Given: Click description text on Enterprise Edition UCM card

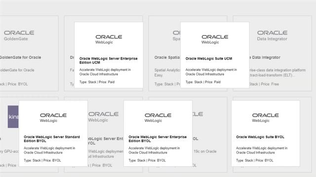Looking at the screenshot, I should tap(105, 72).
